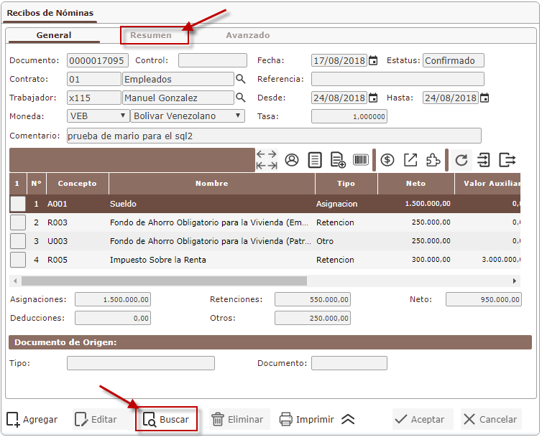Click the Comentario text field
Image resolution: width=542 pixels, height=437 pixels.
[x=273, y=136]
